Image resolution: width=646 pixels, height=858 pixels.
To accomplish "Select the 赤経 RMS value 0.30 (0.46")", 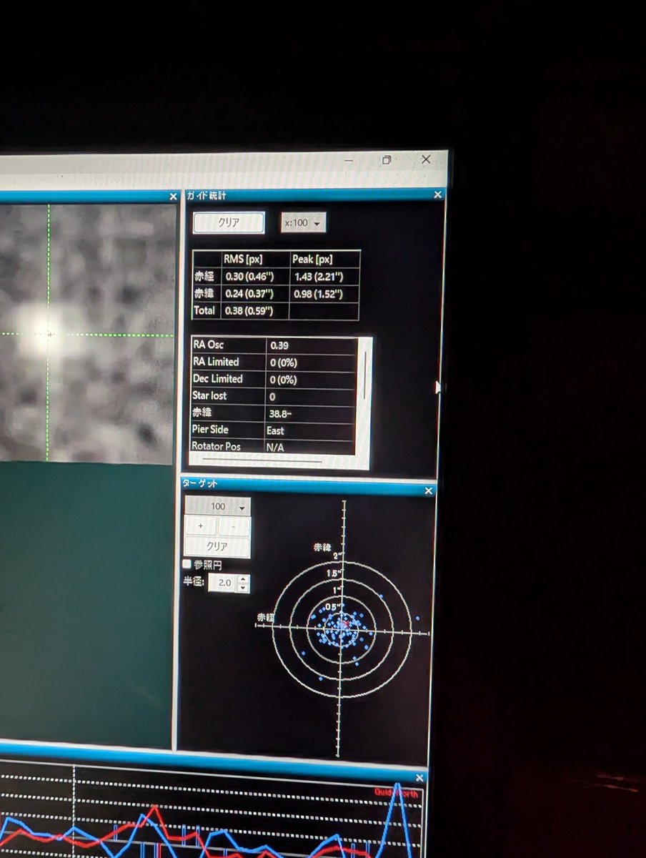I will coord(251,276).
